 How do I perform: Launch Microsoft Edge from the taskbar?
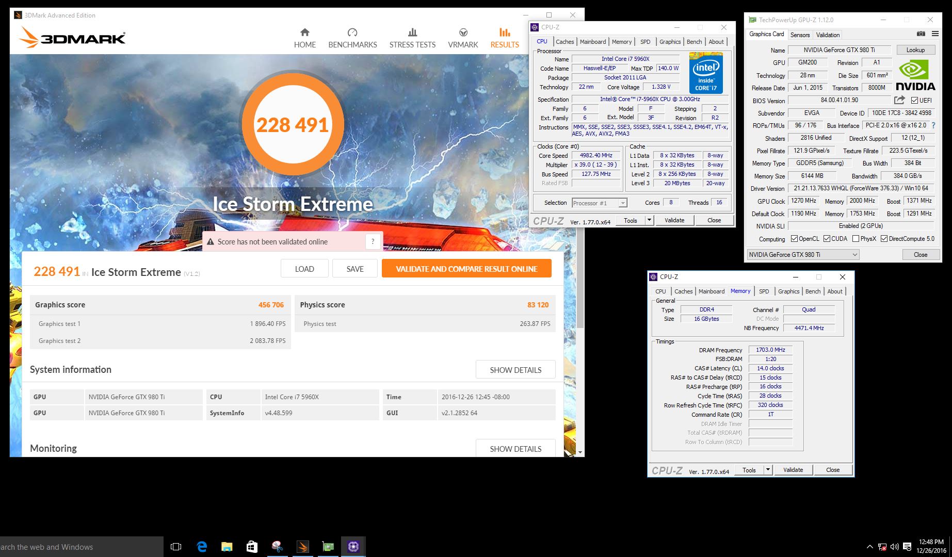click(x=202, y=547)
